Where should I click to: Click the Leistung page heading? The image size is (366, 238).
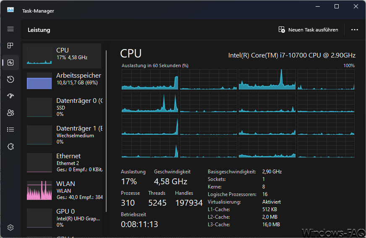(39, 30)
